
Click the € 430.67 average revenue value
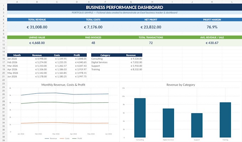(x=212, y=43)
